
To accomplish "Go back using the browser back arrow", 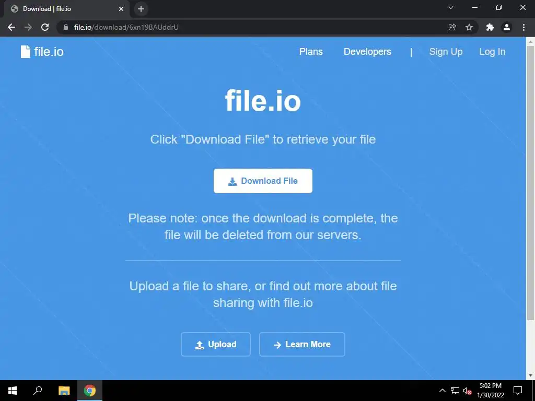I will (11, 27).
